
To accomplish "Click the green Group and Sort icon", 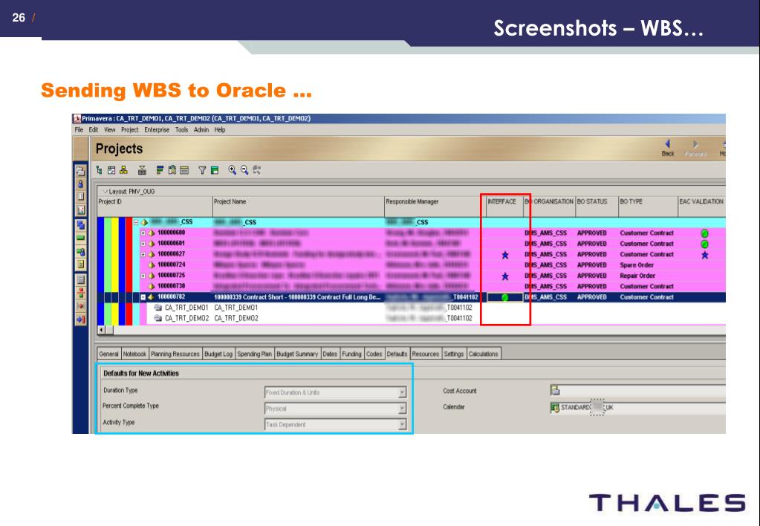I will (215, 170).
